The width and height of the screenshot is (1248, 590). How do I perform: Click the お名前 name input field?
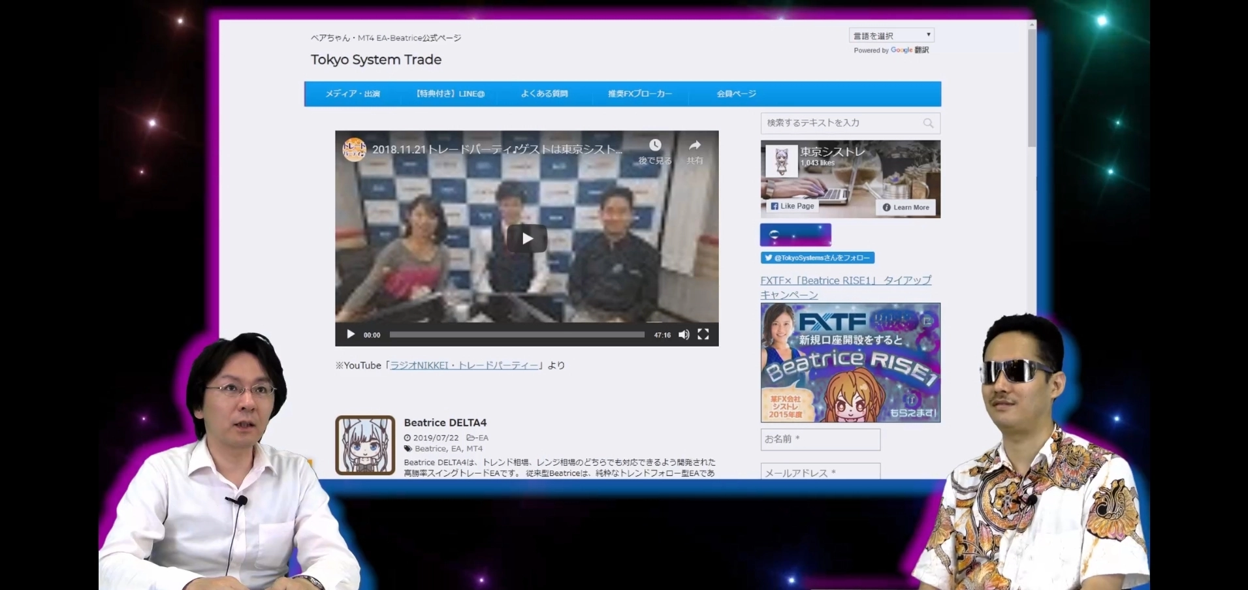(x=820, y=439)
